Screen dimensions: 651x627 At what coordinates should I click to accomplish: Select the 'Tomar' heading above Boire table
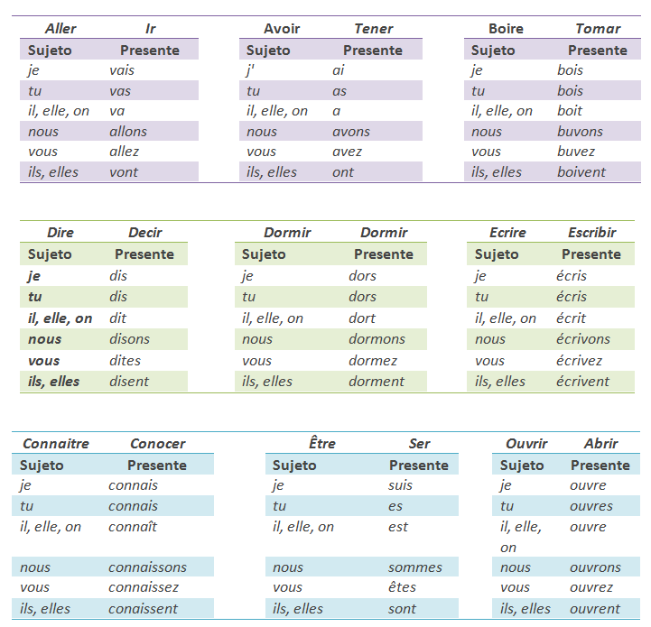pyautogui.click(x=598, y=29)
